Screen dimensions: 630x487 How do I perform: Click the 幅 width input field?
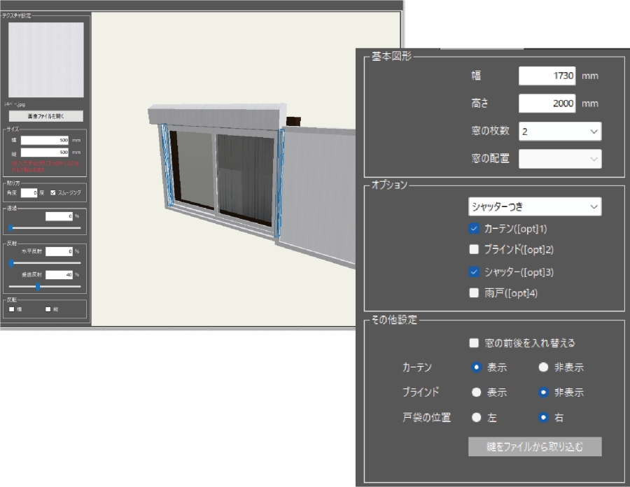point(547,76)
